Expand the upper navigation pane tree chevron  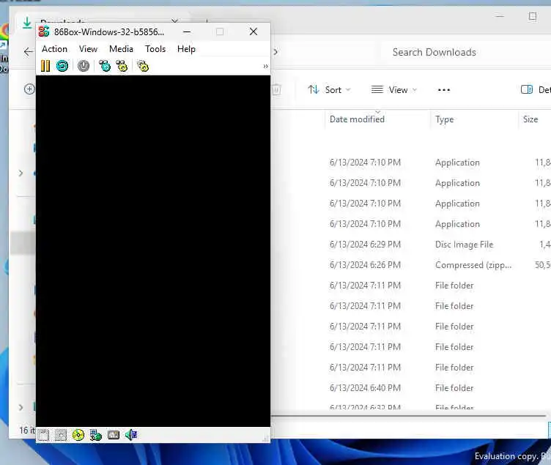coord(21,173)
